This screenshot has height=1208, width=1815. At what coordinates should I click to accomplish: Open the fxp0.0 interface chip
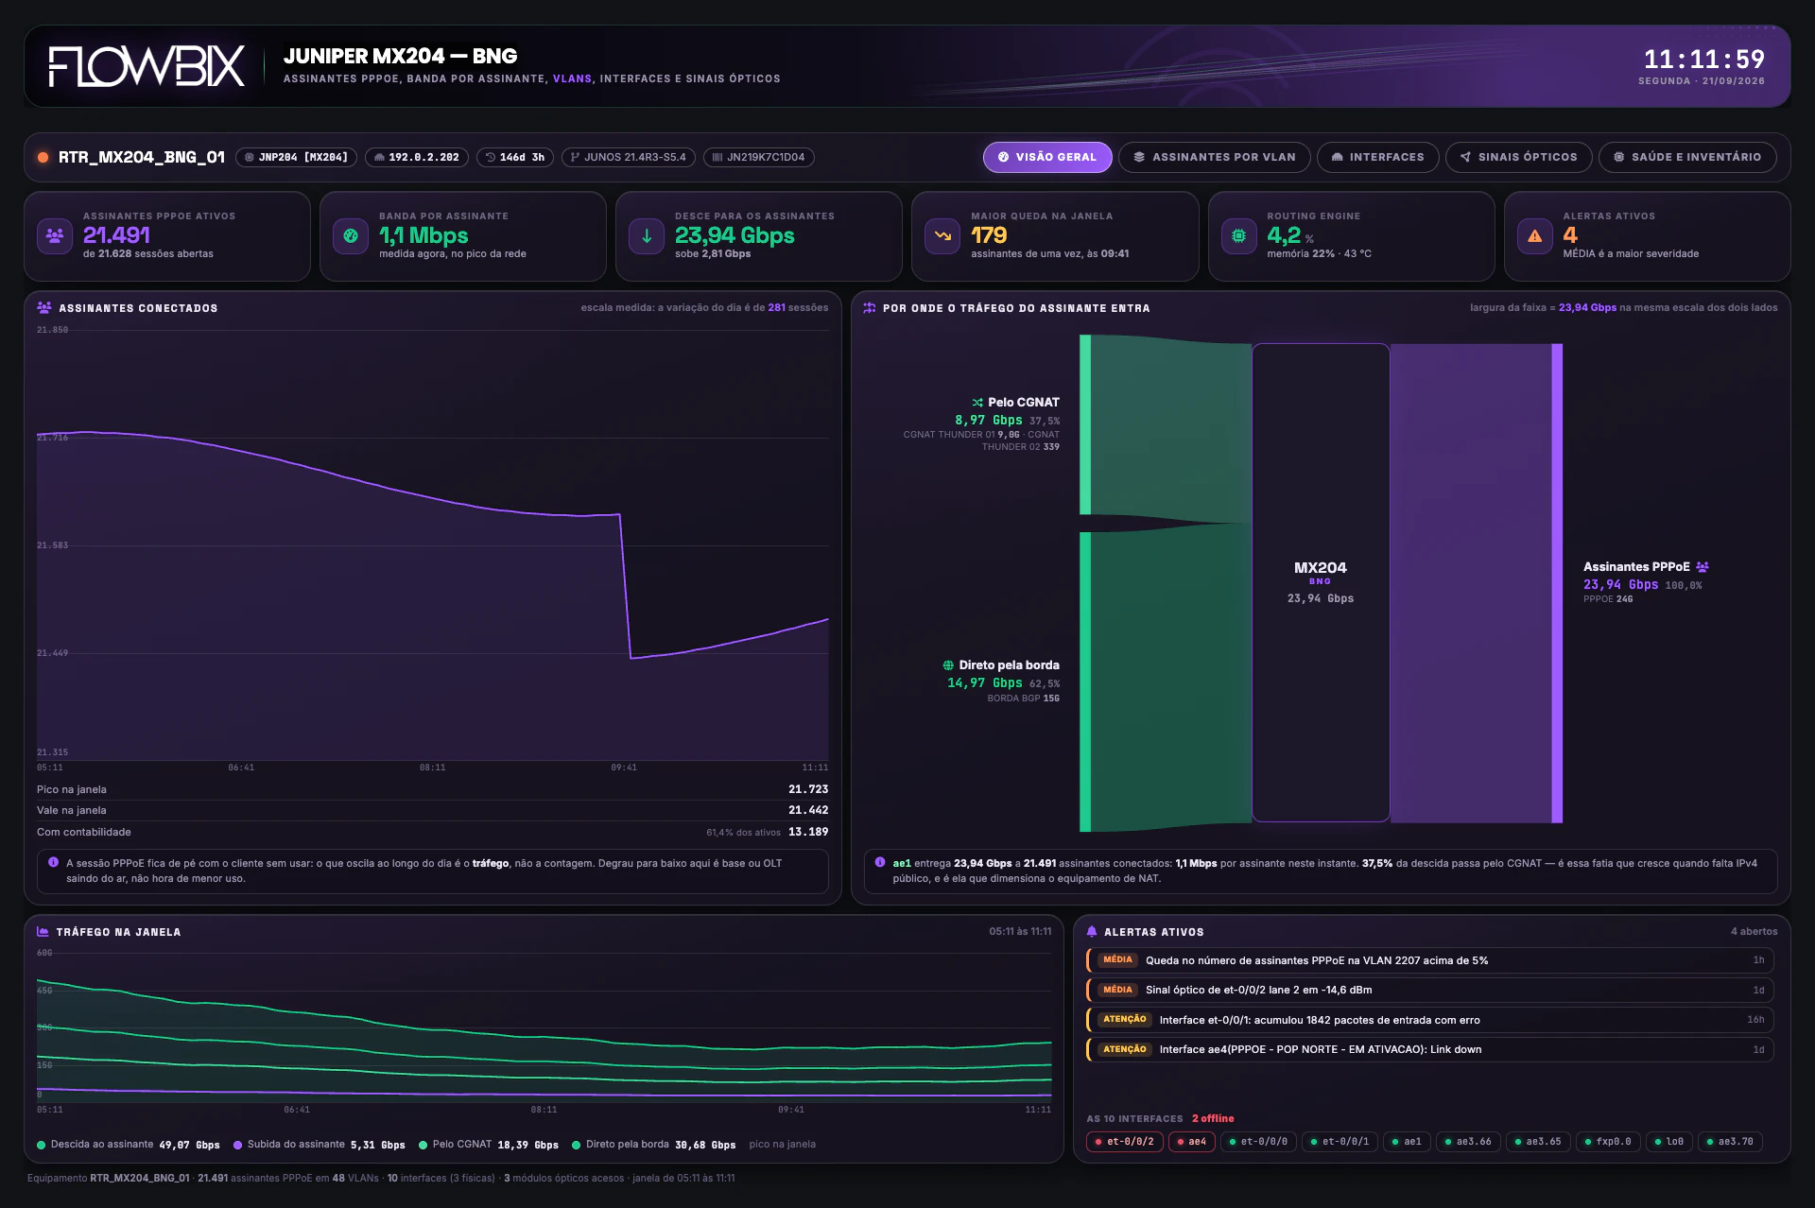coord(1608,1142)
